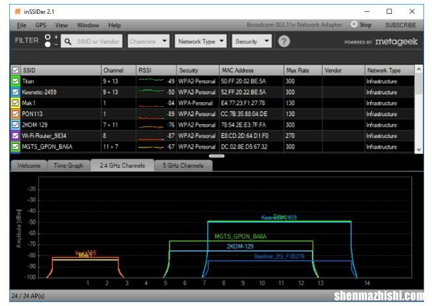Click MAC address E4:77:23:F1:27:78
This screenshot has width=432, height=306.
(243, 103)
